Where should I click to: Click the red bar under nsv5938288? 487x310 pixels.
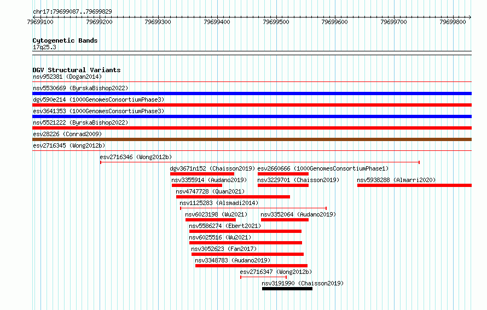[415, 185]
